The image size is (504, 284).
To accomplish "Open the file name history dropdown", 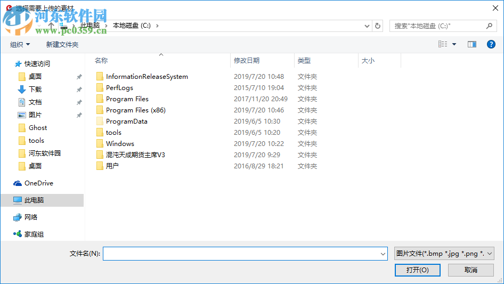I will click(x=383, y=254).
